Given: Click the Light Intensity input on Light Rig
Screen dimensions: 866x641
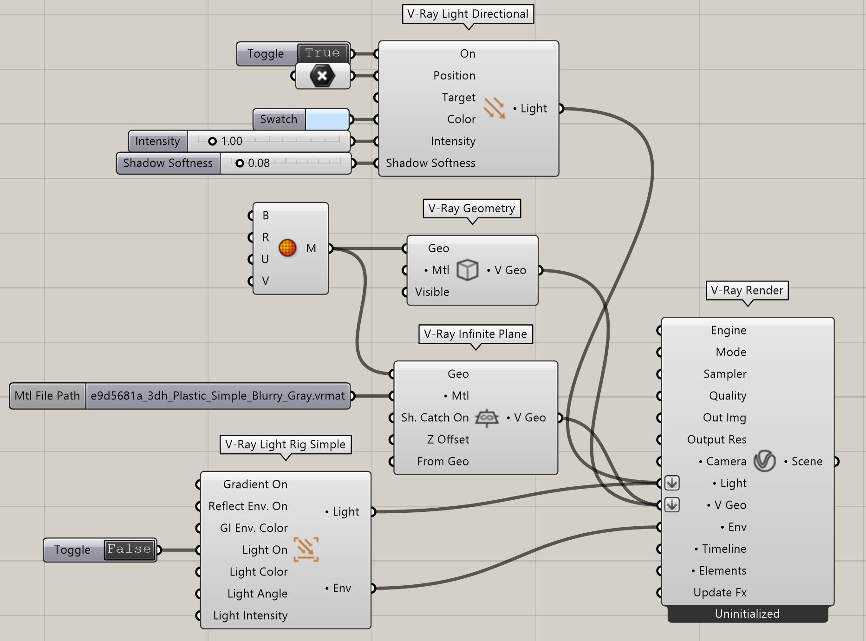Looking at the screenshot, I should click(250, 615).
